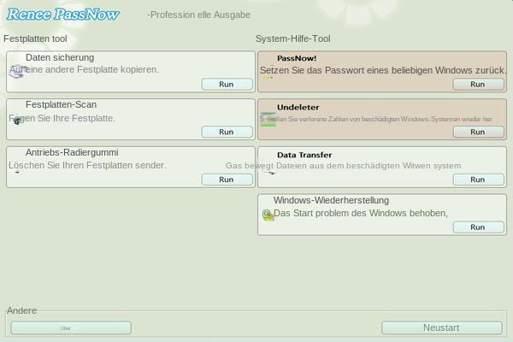Select the Data Transfer heading
This screenshot has height=342, width=513.
click(x=304, y=155)
